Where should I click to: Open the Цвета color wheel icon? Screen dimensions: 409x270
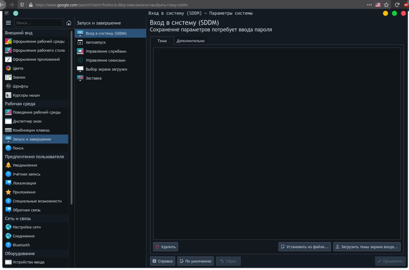click(x=8, y=68)
